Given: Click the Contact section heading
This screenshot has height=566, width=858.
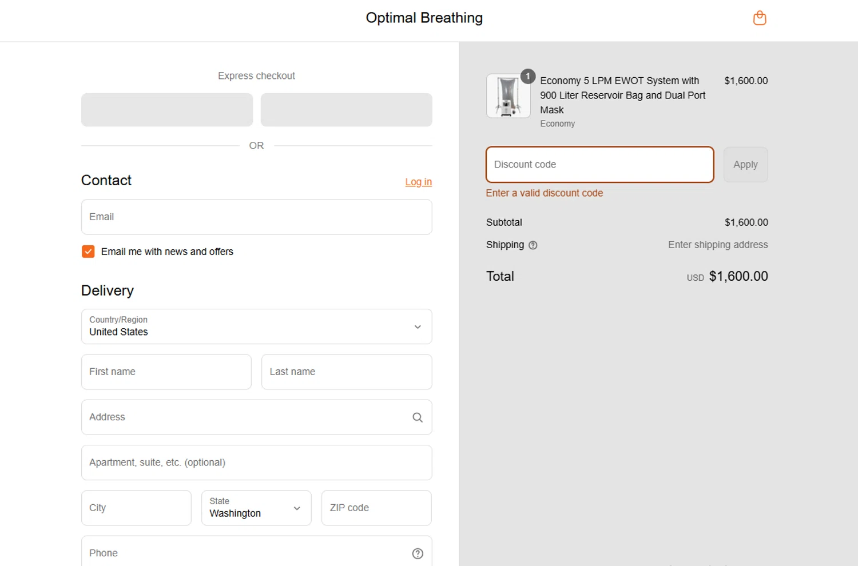Looking at the screenshot, I should click(106, 181).
